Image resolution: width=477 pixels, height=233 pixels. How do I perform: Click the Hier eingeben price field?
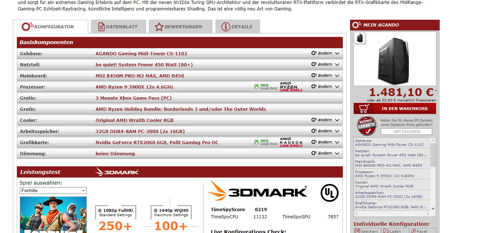(x=406, y=132)
